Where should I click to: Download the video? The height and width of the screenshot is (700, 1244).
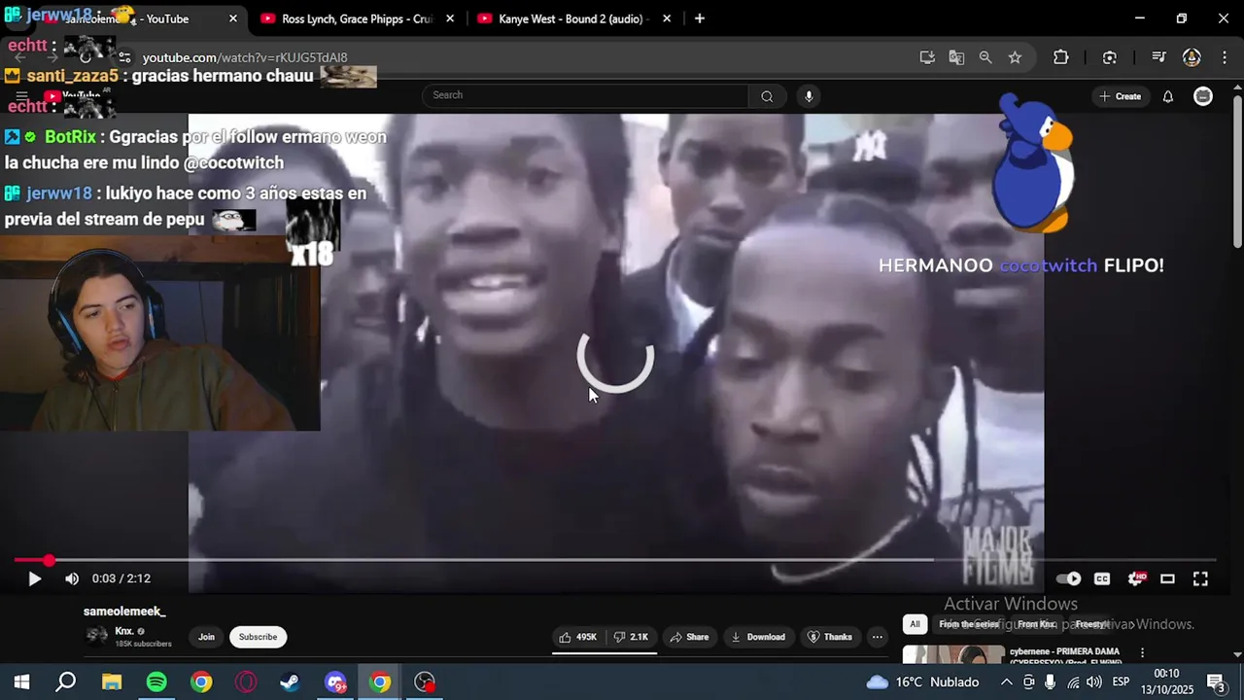758,637
